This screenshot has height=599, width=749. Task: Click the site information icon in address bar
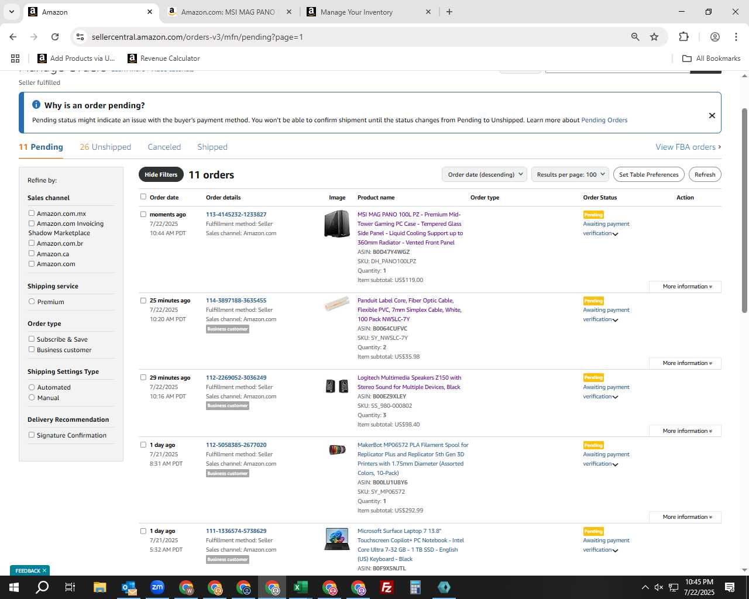tap(80, 37)
